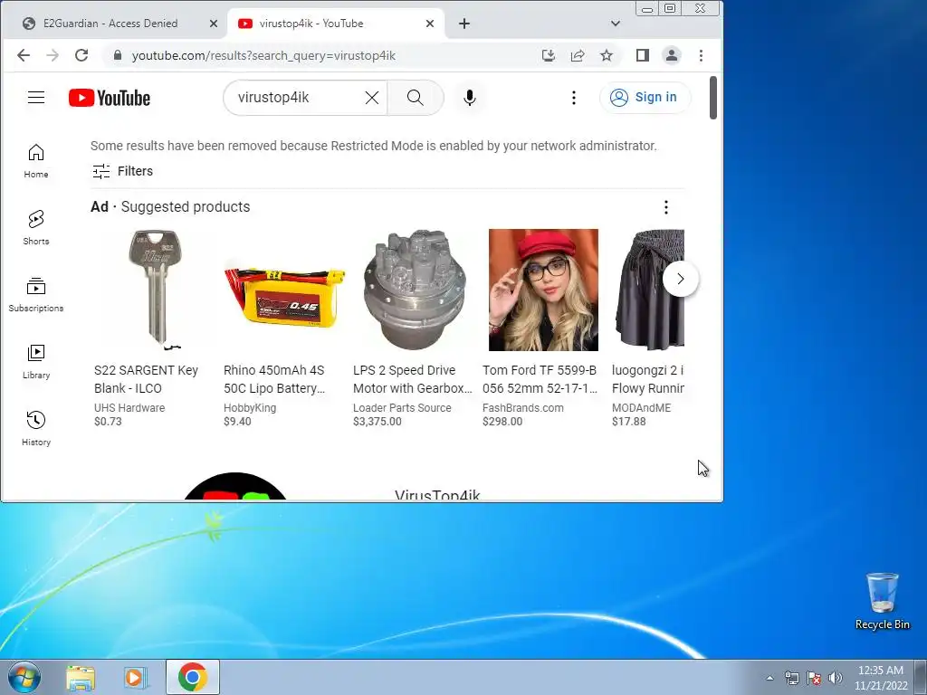The height and width of the screenshot is (695, 927).
Task: Open the Windows Start menu
Action: [x=24, y=677]
